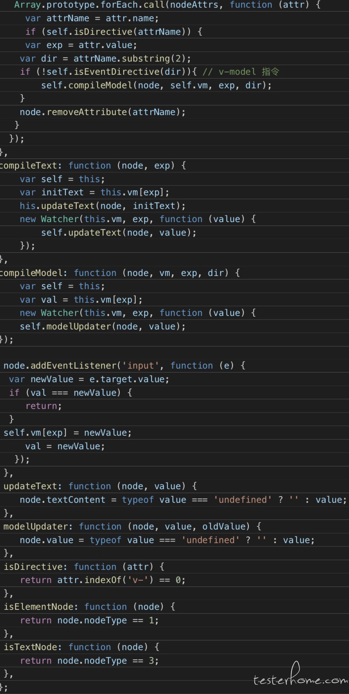The height and width of the screenshot is (694, 349).
Task: Click the 'compileModel: function (node, vm, exp, dir)' line
Action: pos(120,273)
